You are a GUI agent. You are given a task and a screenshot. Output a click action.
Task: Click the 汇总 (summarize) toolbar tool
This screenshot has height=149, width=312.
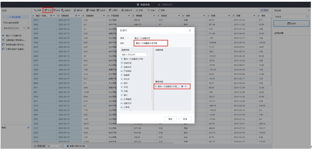(x=48, y=10)
